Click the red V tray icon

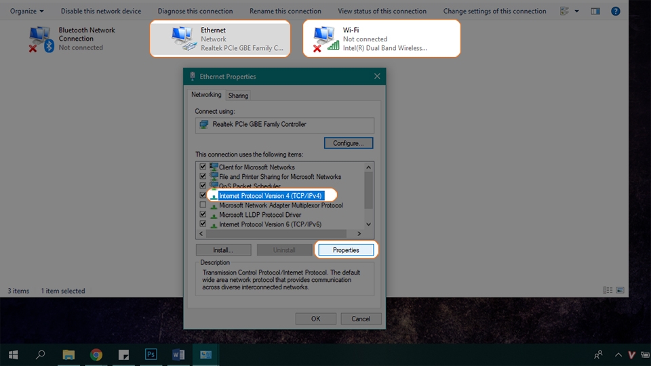pos(632,354)
